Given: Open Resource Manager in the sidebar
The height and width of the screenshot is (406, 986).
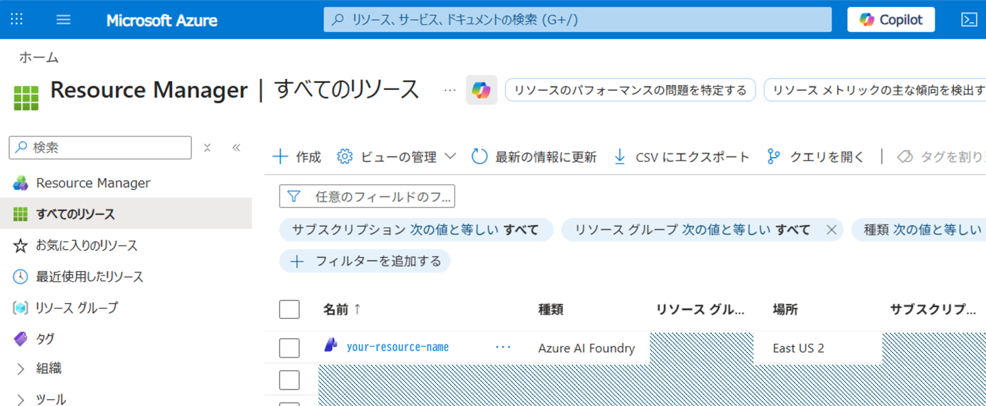Looking at the screenshot, I should point(93,183).
